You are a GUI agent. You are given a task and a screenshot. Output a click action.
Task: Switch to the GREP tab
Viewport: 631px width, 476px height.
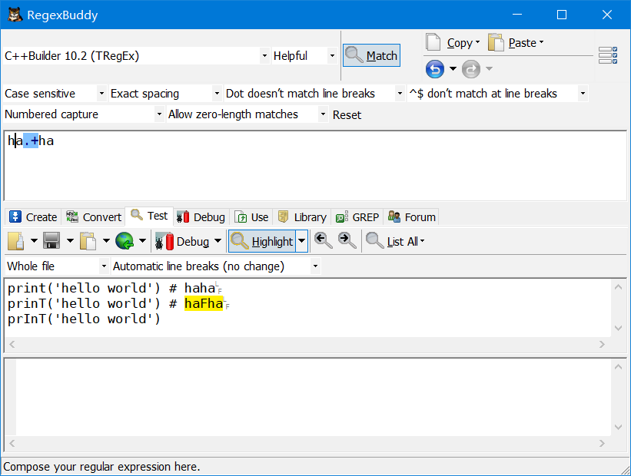point(357,217)
